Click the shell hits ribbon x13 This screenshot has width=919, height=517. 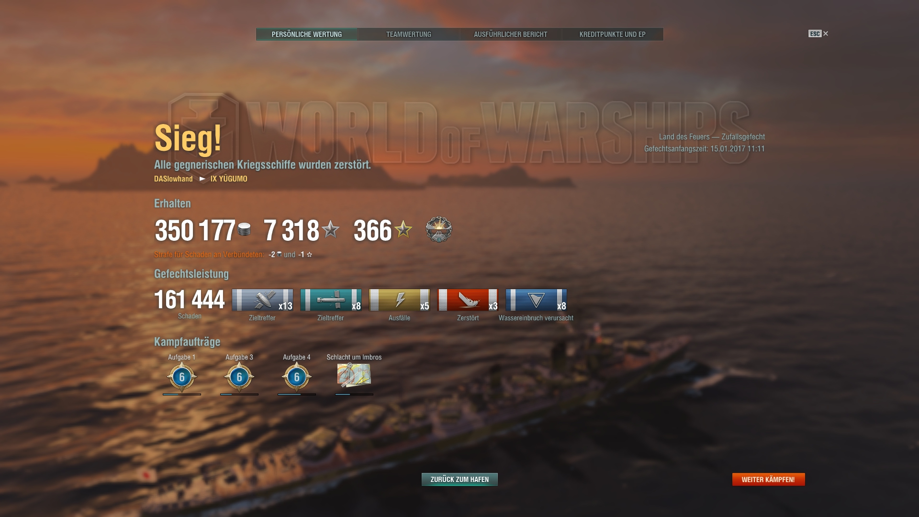point(262,300)
